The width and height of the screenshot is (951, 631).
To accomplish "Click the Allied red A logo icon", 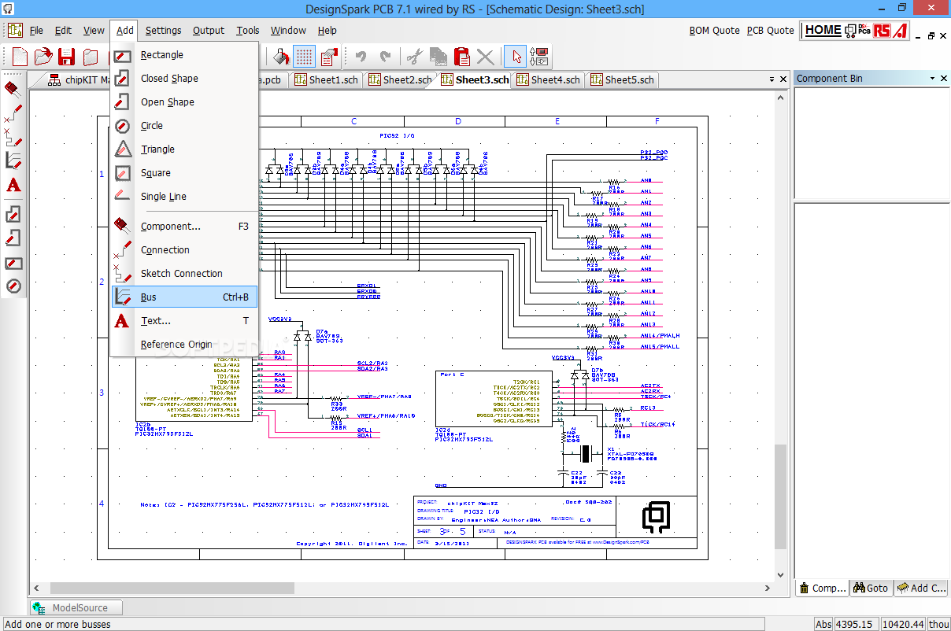I will (x=900, y=31).
